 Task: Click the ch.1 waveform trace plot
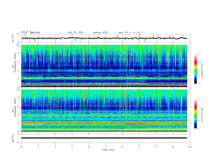[104, 38]
